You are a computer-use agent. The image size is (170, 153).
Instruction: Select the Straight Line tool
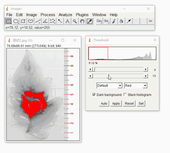[x=38, y=21]
